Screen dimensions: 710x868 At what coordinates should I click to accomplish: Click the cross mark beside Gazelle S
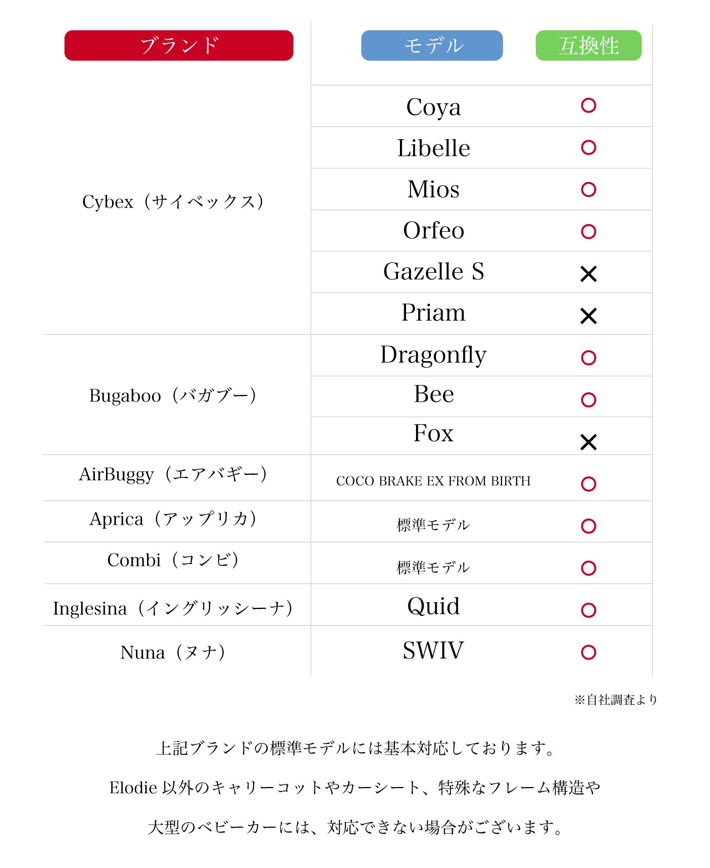(589, 274)
